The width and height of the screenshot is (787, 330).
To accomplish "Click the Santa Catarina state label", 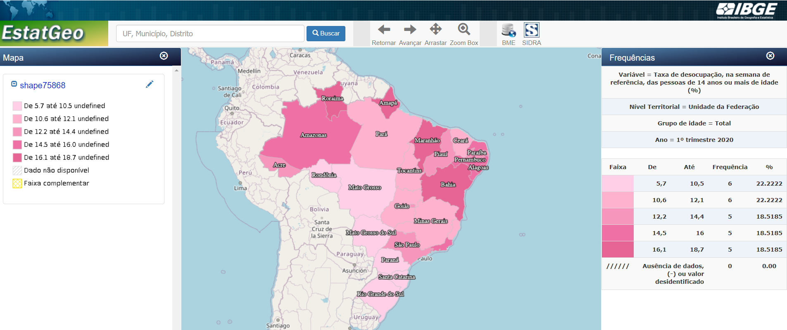I will (x=397, y=277).
